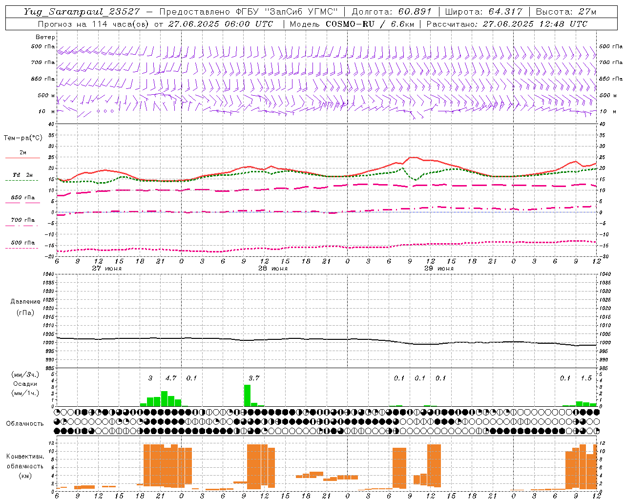This screenshot has width=625, height=500.
Task: Click the (мм/1ч.) unit label
Action: pyautogui.click(x=25, y=393)
